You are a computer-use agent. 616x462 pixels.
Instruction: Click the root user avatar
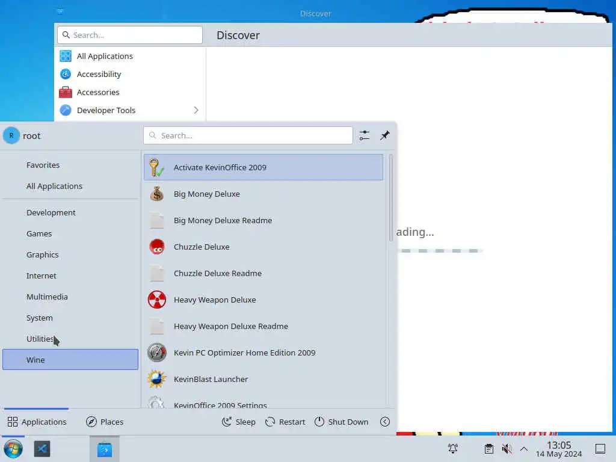coord(11,135)
